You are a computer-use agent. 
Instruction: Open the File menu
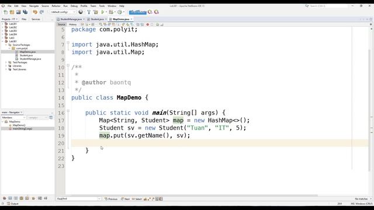pyautogui.click(x=9, y=6)
